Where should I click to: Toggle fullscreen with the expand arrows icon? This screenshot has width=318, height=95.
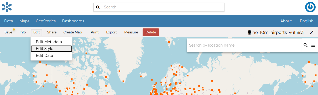click(312, 32)
